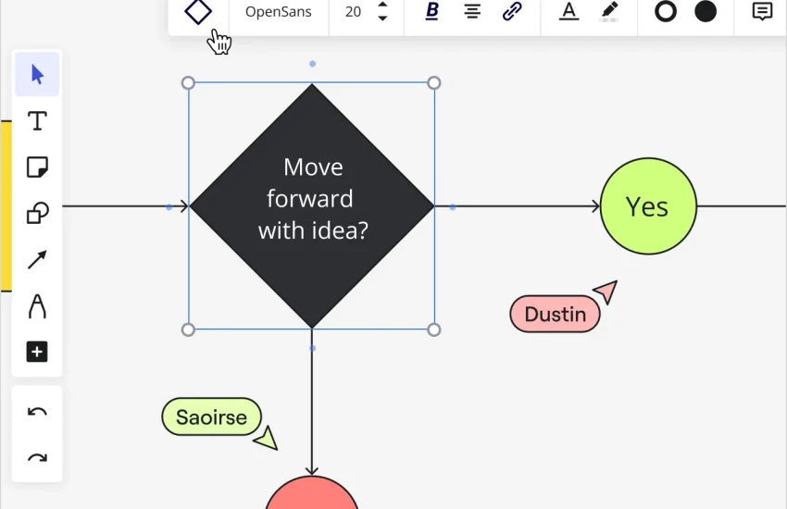
Task: Click the redo arrow
Action: 37,457
